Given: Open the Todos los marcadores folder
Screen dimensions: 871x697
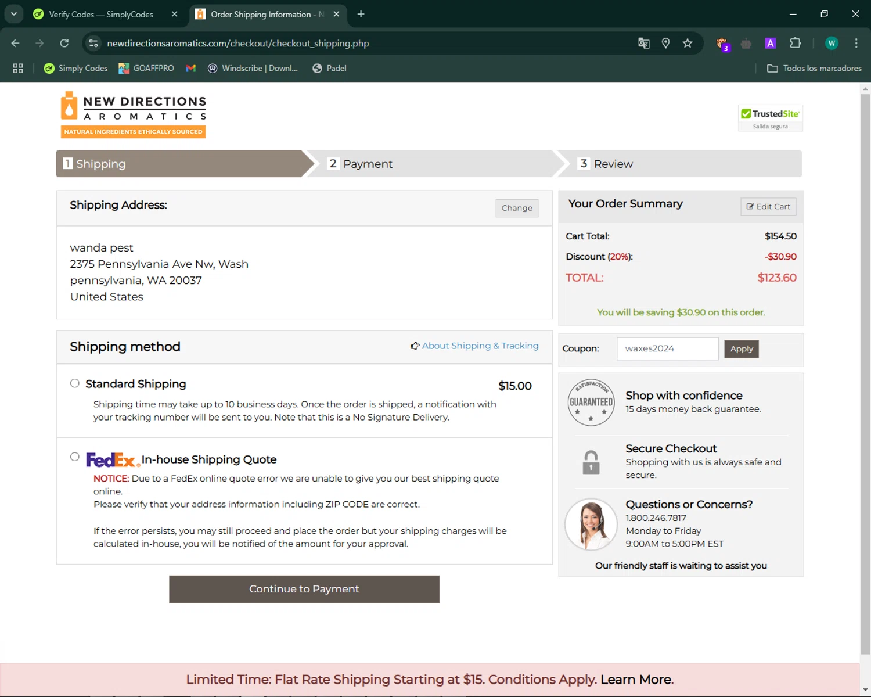Looking at the screenshot, I should [814, 68].
